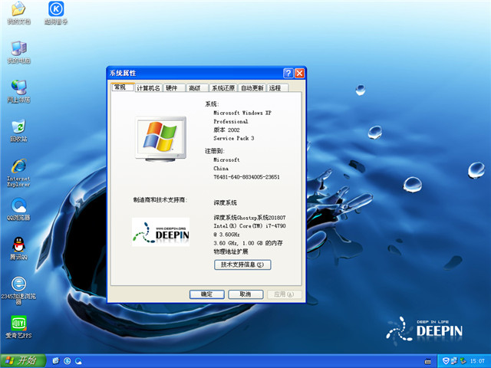Click the 技术支持信息(S) button

tap(242, 264)
